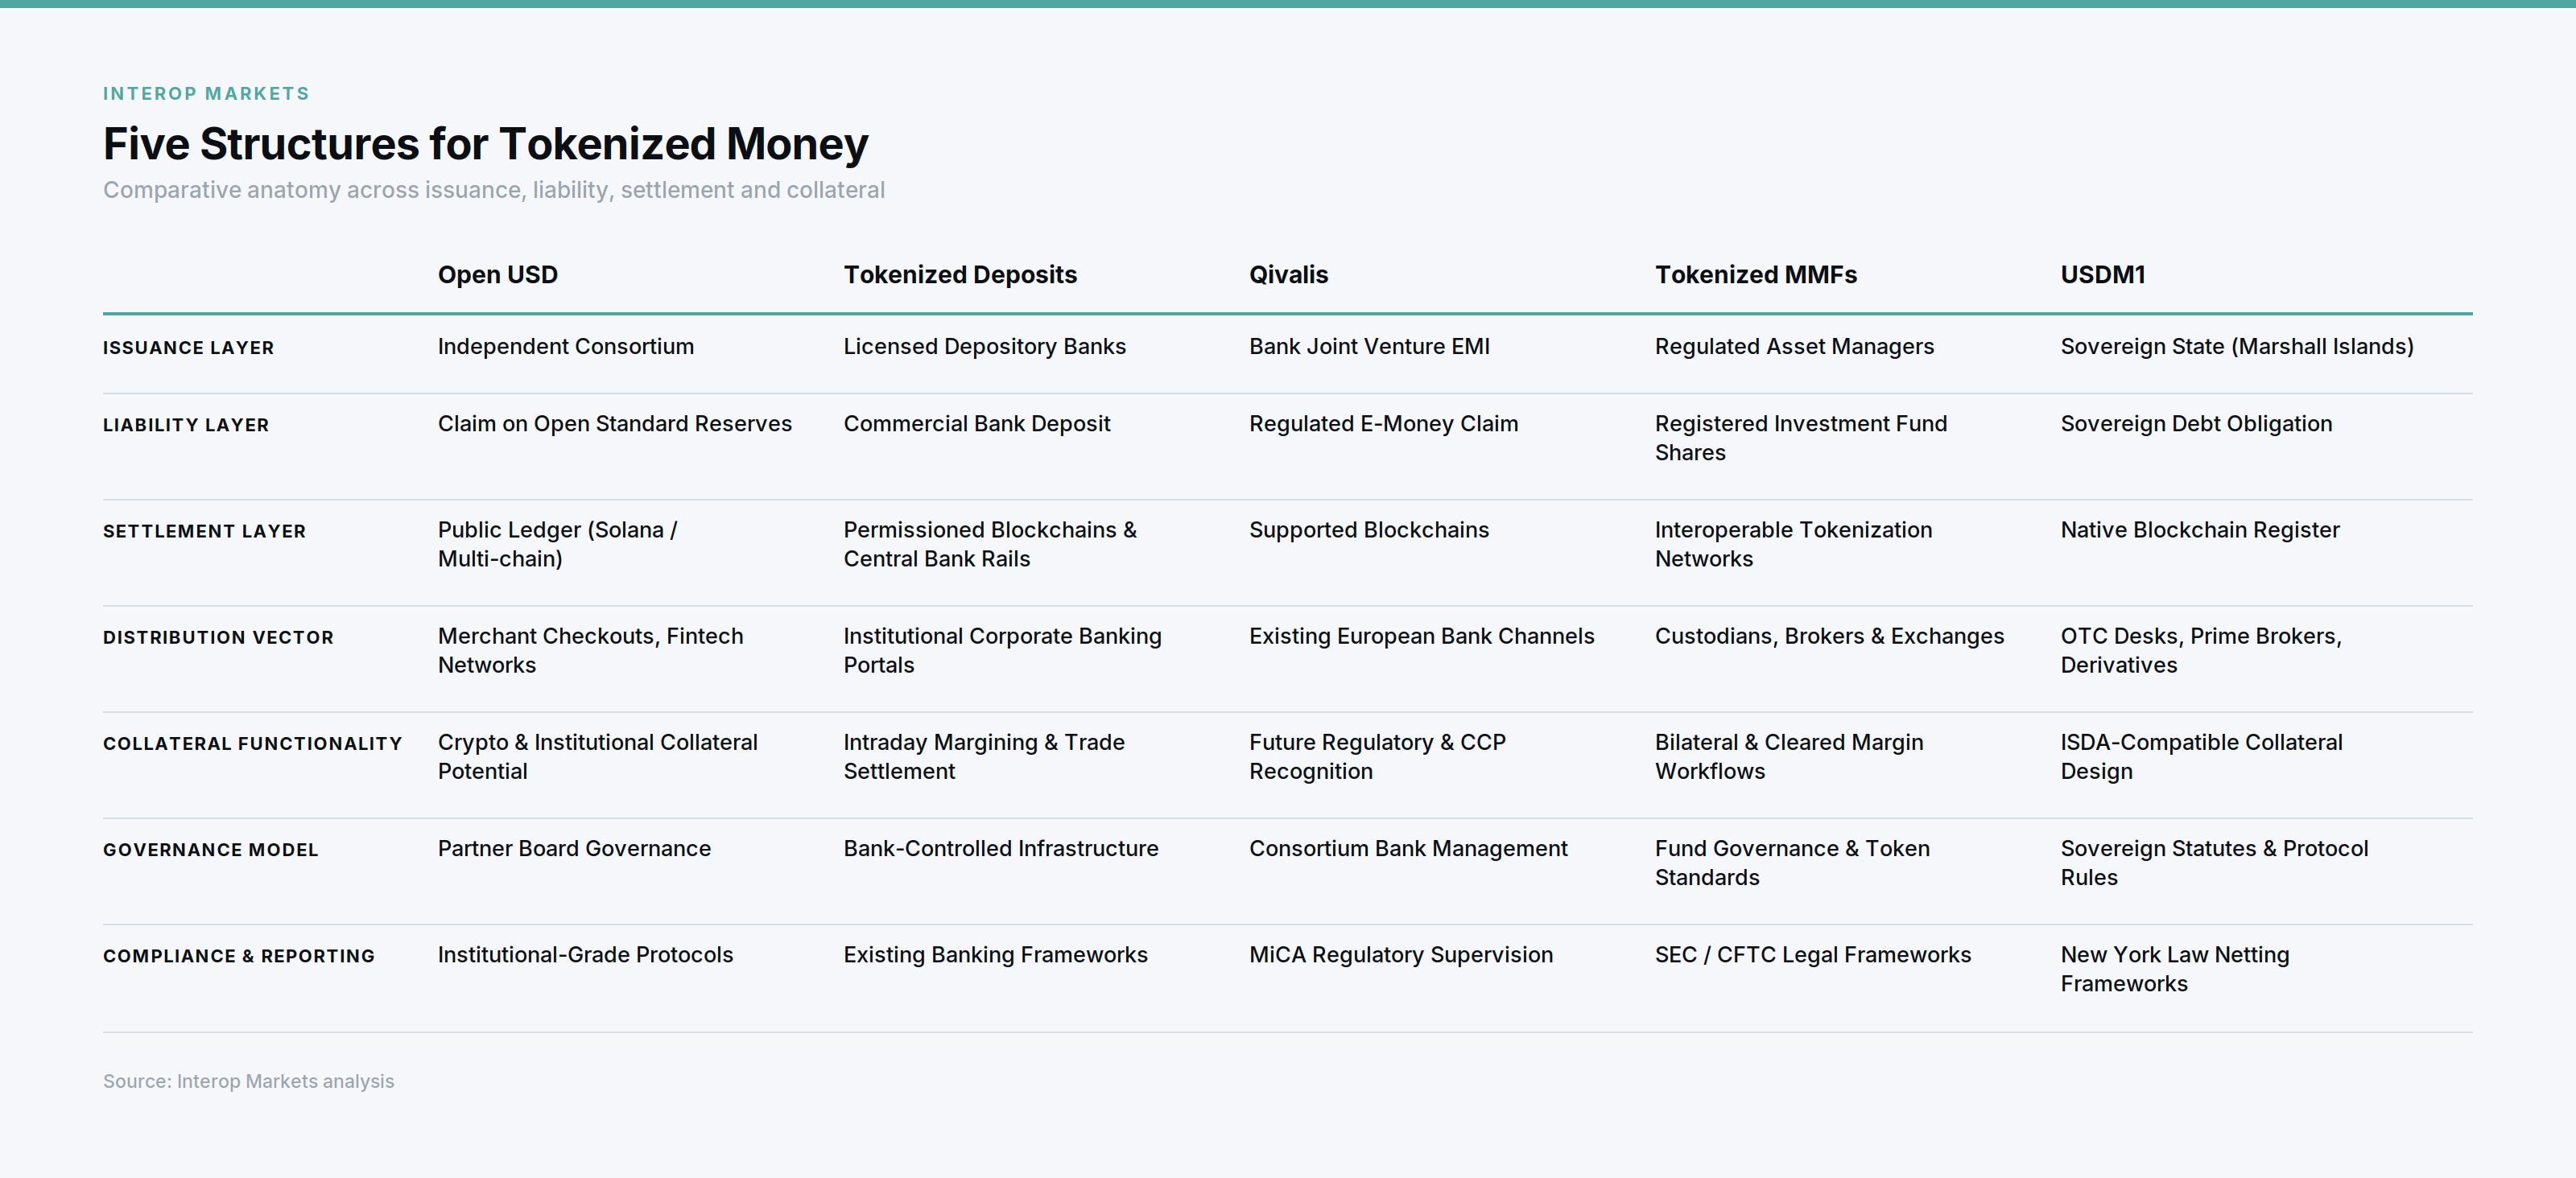Click the 'Native Blockchain Register' cell
The height and width of the screenshot is (1178, 2576).
point(2200,530)
